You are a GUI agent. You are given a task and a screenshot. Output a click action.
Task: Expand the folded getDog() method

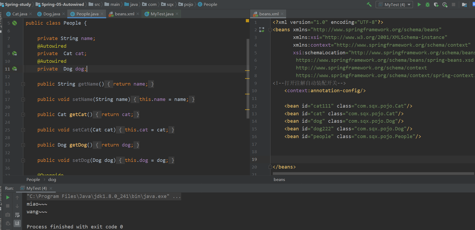(23, 145)
